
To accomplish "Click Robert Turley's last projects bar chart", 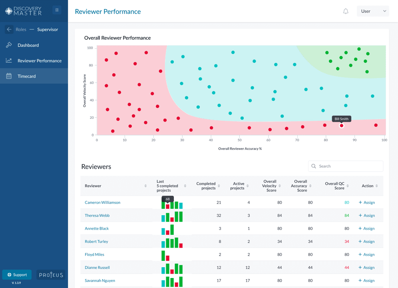I will coord(172,242).
